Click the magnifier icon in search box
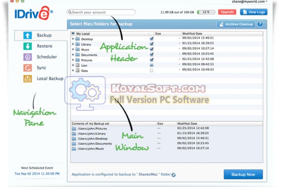The height and width of the screenshot is (187, 281). (x=70, y=12)
